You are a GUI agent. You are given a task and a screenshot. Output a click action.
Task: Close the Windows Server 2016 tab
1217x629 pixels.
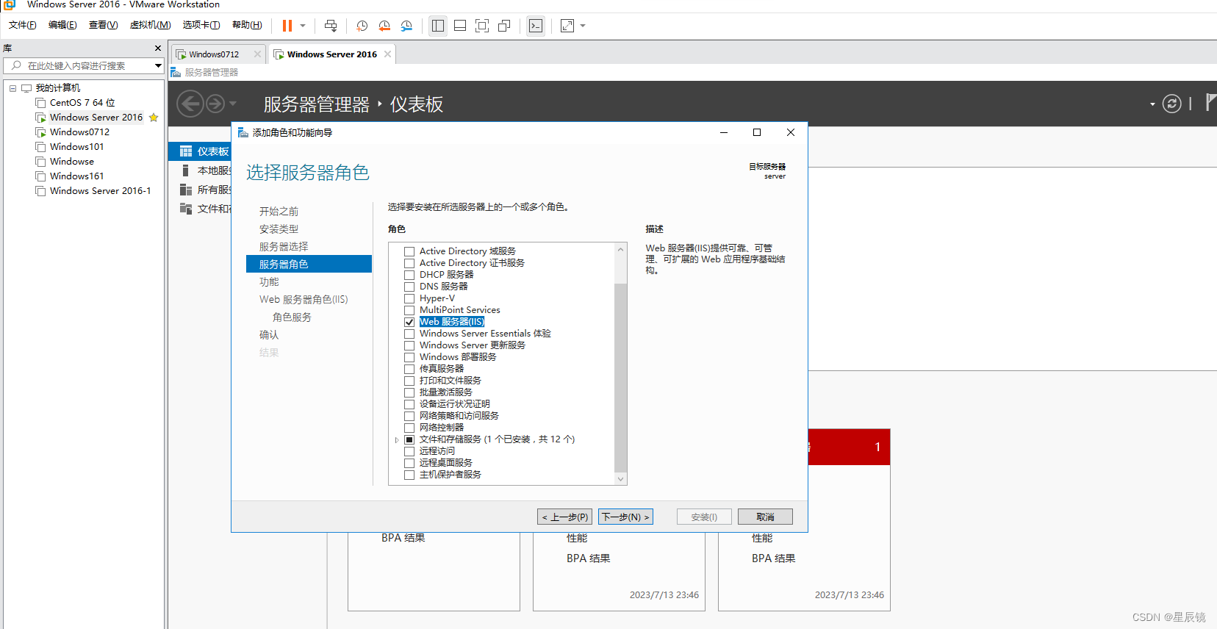point(387,54)
